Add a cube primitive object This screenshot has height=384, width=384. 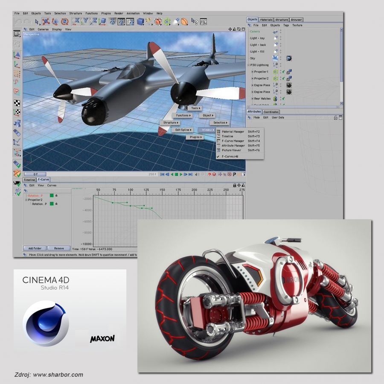click(x=140, y=22)
